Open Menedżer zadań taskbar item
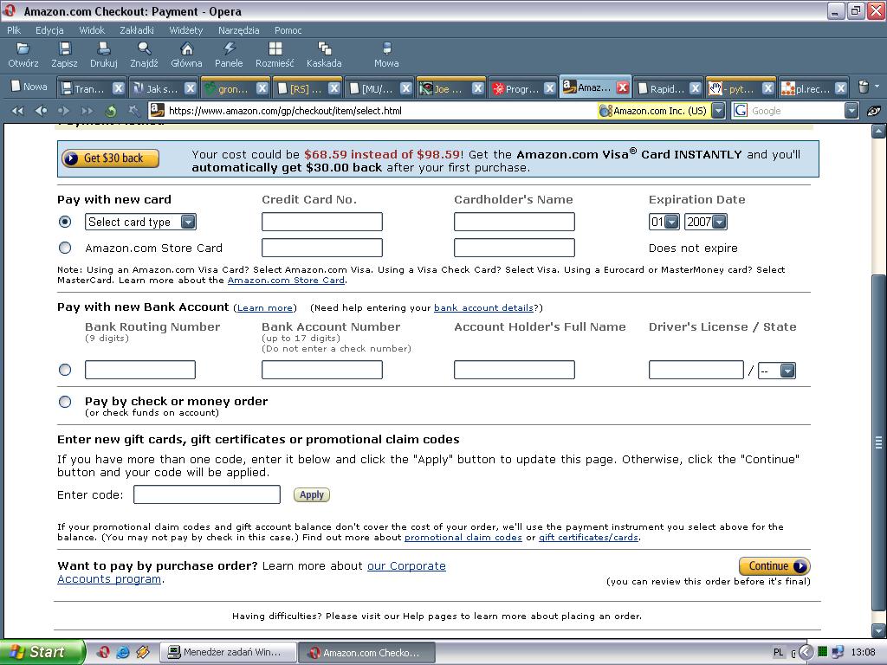The width and height of the screenshot is (887, 665). 228,652
